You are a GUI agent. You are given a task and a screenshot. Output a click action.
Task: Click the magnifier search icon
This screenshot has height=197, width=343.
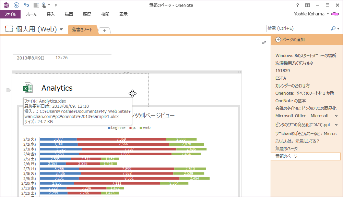pos(333,28)
